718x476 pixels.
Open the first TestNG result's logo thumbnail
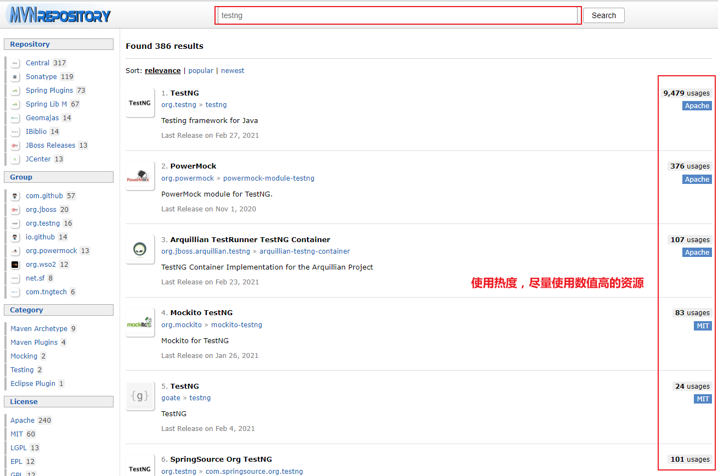(x=140, y=103)
